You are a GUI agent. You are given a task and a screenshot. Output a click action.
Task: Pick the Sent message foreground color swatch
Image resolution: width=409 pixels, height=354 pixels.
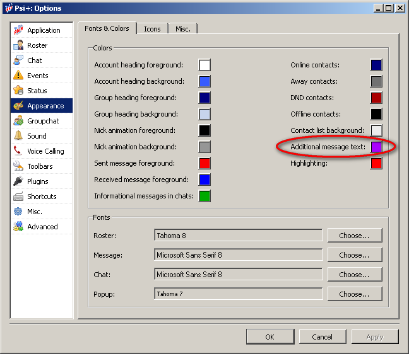coord(204,163)
